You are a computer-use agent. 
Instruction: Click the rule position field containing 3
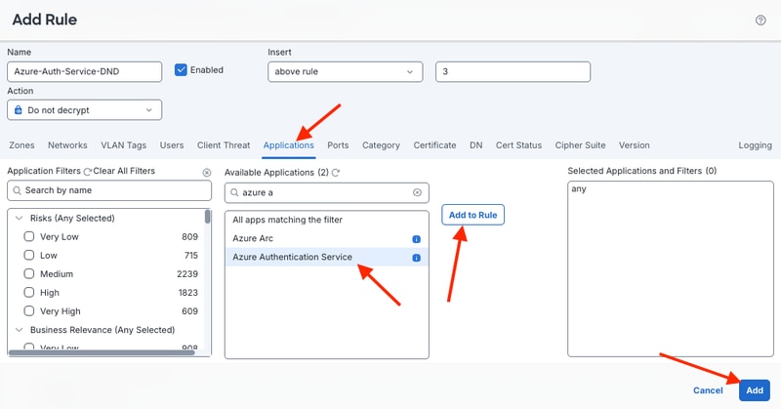[514, 71]
